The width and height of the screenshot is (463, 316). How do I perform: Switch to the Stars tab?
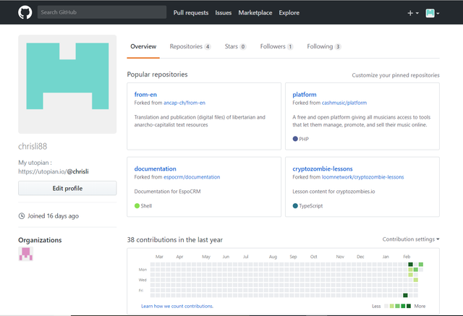[235, 46]
